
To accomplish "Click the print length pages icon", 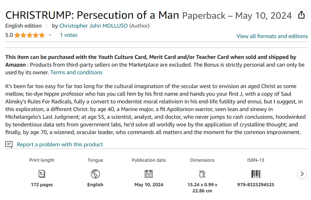I will (42, 174).
